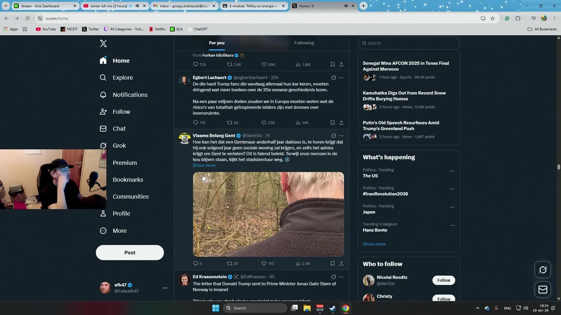Viewport: 561px width, 315px height.
Task: Click the Post button
Action: [130, 252]
